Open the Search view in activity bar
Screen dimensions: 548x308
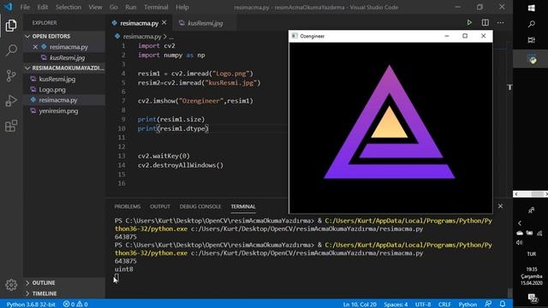point(11,50)
